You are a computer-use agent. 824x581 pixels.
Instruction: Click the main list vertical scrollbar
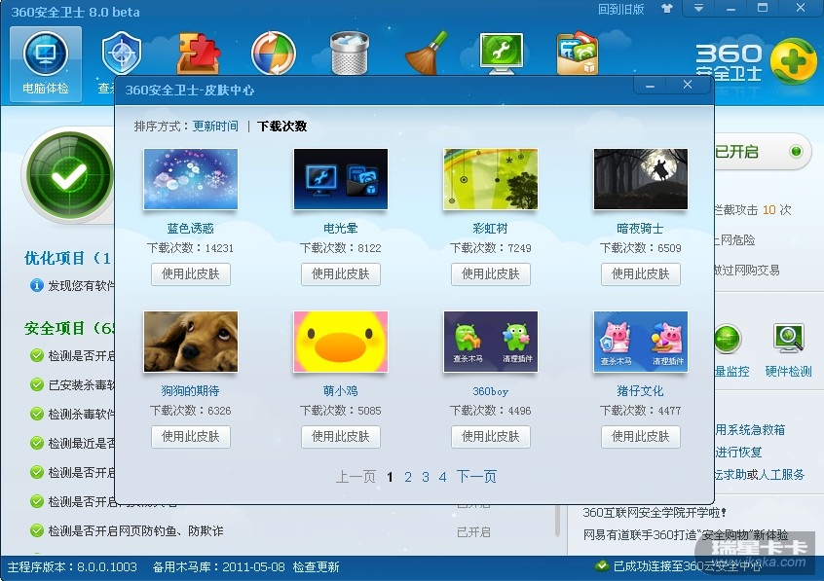(556, 522)
